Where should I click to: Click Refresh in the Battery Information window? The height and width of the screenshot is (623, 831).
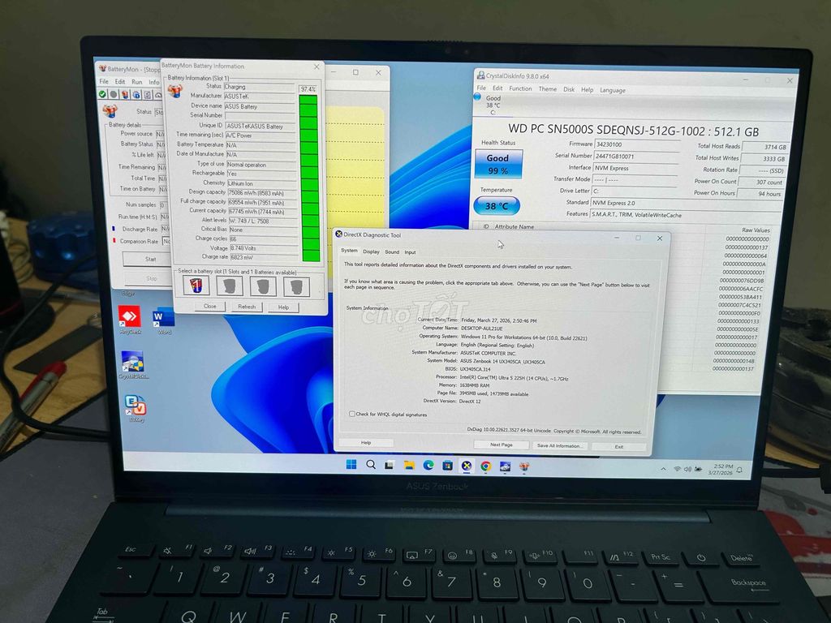point(247,307)
